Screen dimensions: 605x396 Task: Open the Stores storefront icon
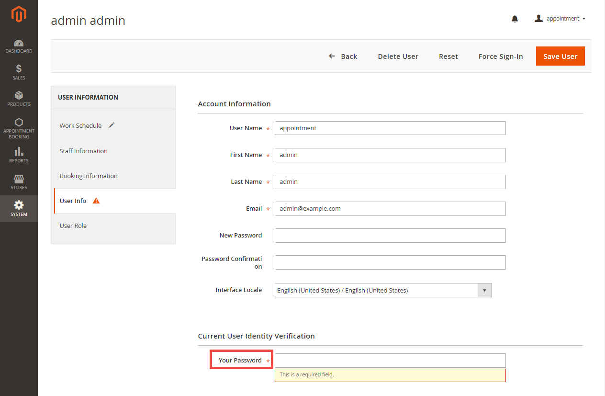[19, 180]
